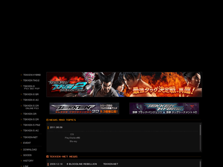The image size is (223, 167).
Task: Click the arrow icon beside TEKKEN-NET
Action: tap(21, 137)
